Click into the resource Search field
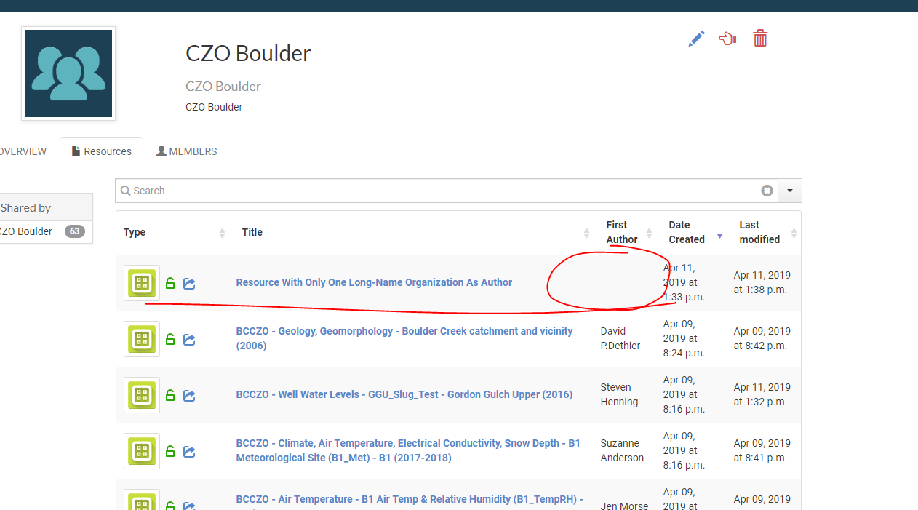This screenshot has height=510, width=918. (x=446, y=191)
